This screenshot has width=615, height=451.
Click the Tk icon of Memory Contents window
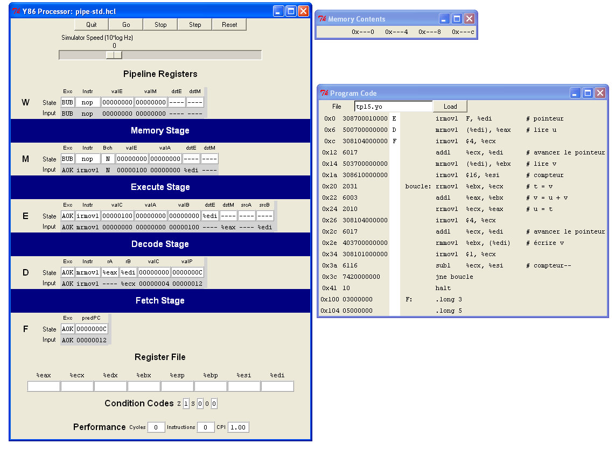[322, 19]
